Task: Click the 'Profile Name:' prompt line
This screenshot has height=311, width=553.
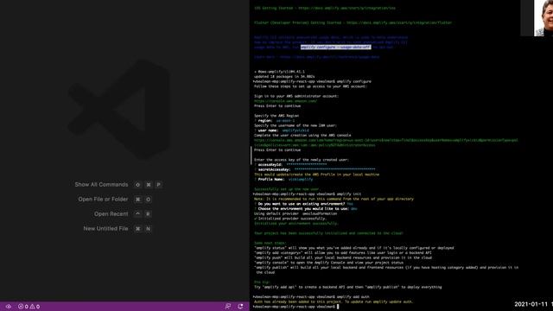Action: (x=283, y=179)
